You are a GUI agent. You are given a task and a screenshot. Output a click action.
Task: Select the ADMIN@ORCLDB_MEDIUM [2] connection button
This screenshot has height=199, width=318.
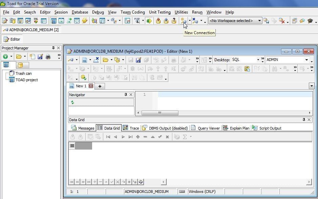tap(31, 30)
